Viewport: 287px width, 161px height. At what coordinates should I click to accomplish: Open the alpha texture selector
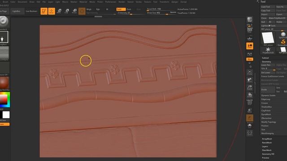4,53
